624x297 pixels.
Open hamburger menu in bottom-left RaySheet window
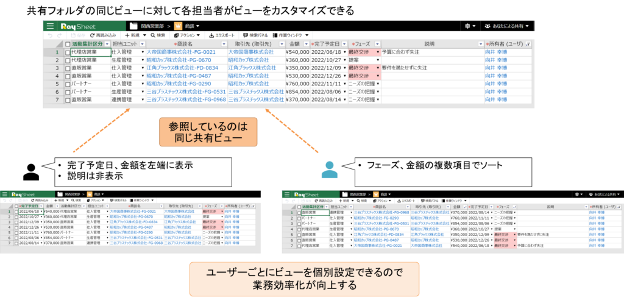point(5,194)
